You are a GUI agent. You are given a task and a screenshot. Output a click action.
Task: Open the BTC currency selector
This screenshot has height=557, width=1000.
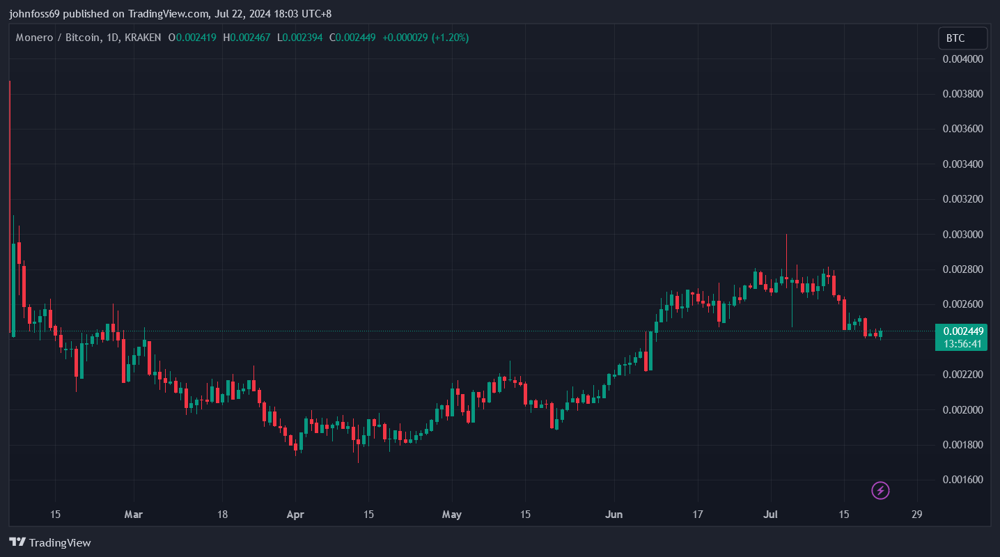tap(962, 38)
